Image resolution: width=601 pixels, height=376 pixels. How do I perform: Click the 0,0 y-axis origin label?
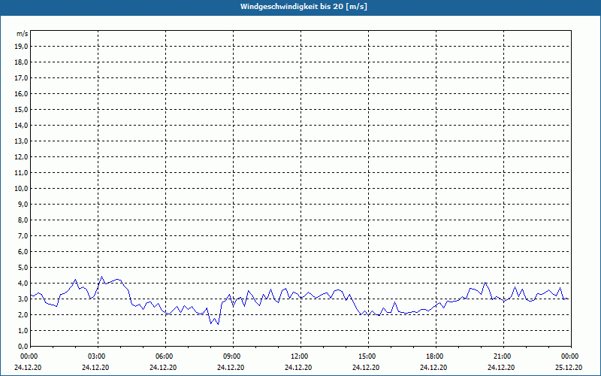coord(23,346)
